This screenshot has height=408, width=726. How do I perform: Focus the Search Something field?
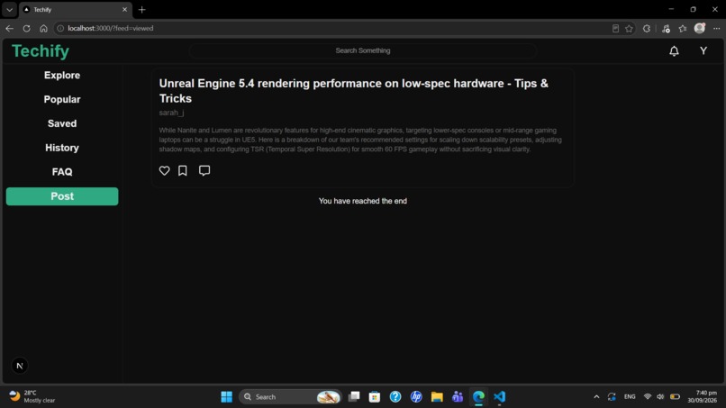click(x=362, y=50)
